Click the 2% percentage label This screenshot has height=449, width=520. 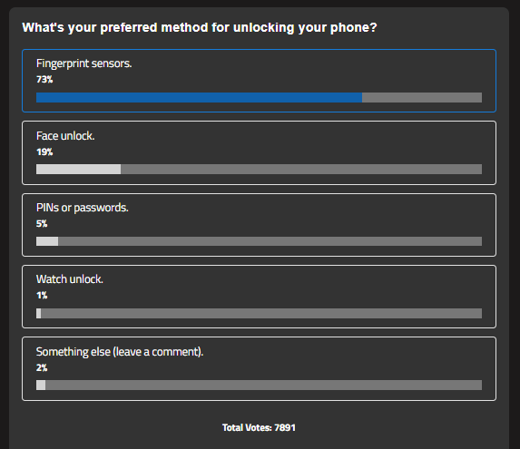42,367
